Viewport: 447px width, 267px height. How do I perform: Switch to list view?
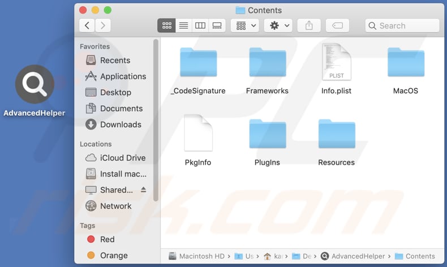(x=183, y=25)
